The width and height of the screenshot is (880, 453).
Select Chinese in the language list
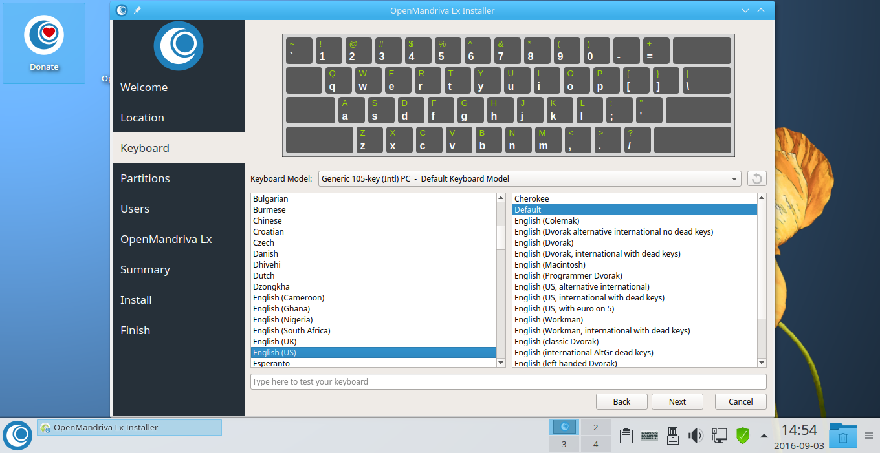click(373, 220)
